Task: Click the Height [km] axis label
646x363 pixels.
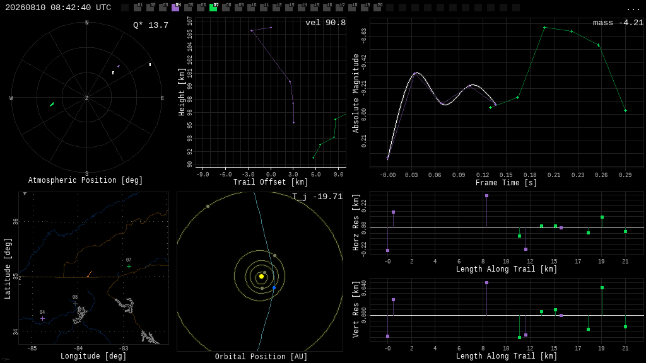Action: (181, 92)
